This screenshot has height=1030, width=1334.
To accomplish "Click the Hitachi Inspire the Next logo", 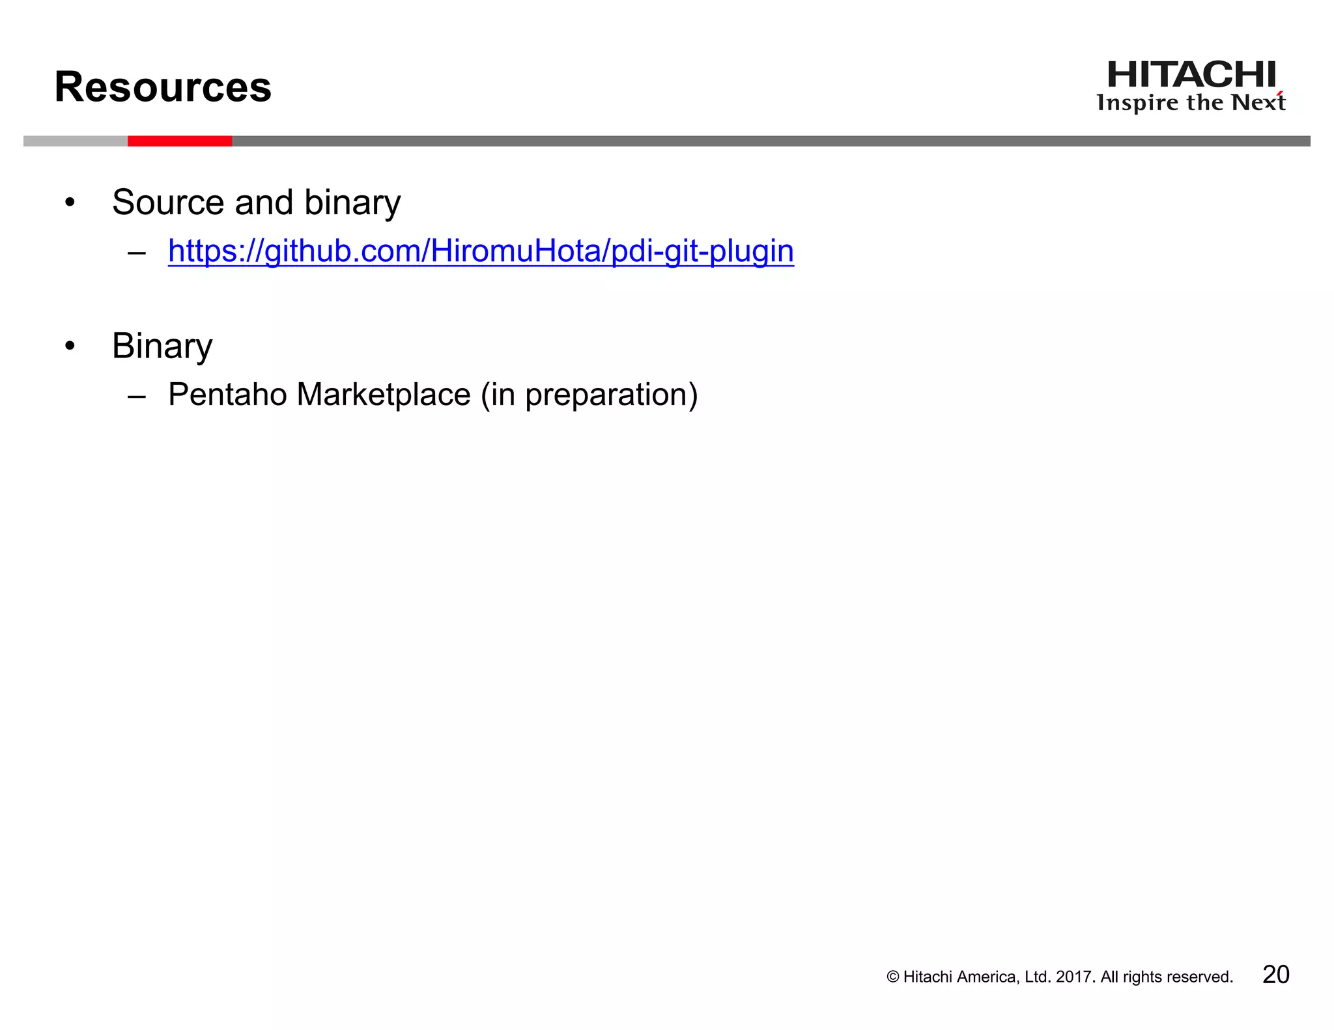I will [1191, 86].
